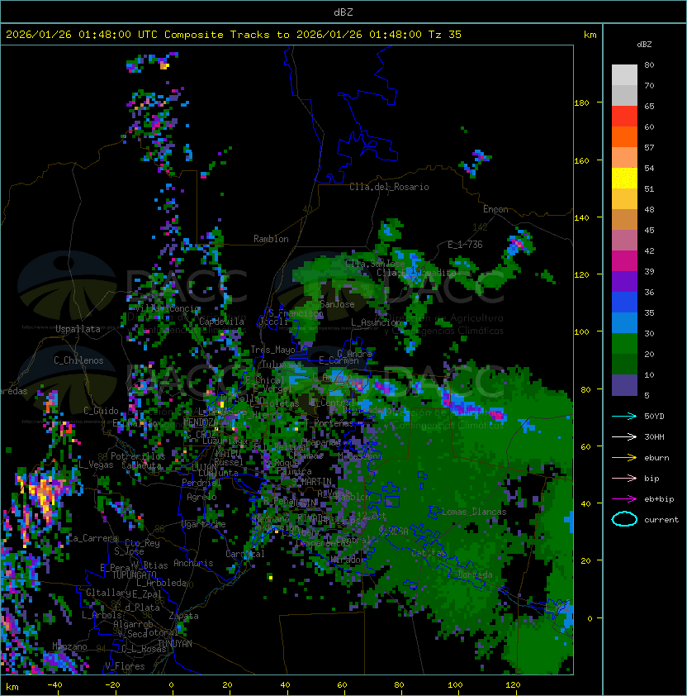The height and width of the screenshot is (696, 687).
Task: Click the cyan current ellipse legend icon
Action: (624, 519)
